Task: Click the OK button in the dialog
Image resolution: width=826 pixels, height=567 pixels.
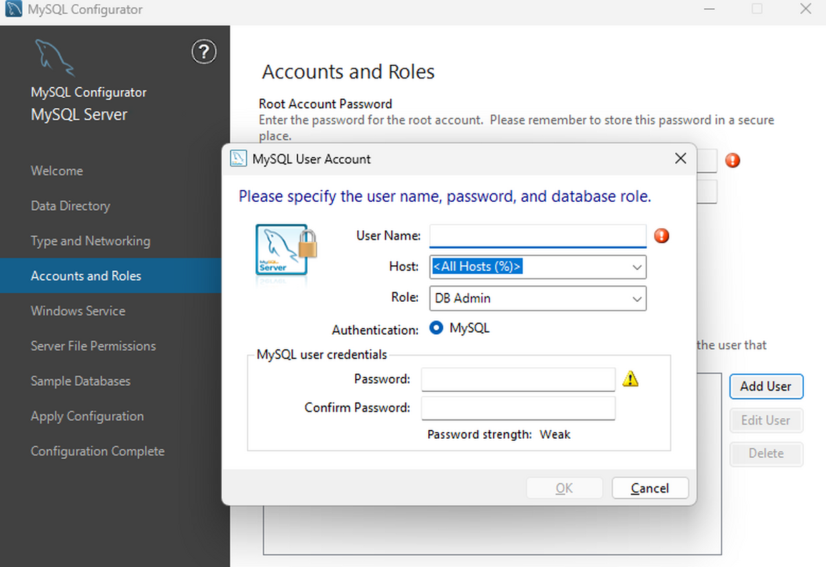Action: [564, 488]
